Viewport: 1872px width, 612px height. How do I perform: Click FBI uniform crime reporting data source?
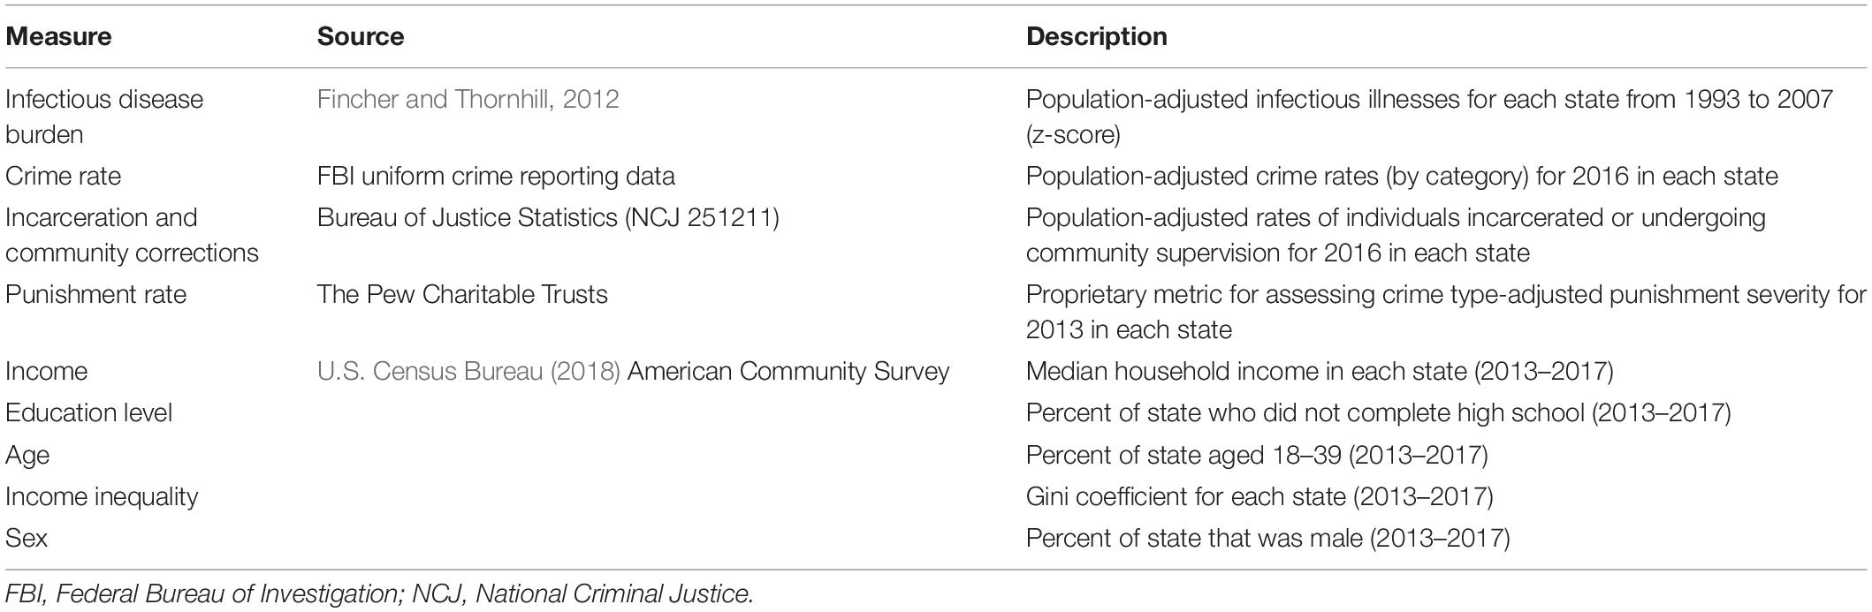click(x=496, y=176)
